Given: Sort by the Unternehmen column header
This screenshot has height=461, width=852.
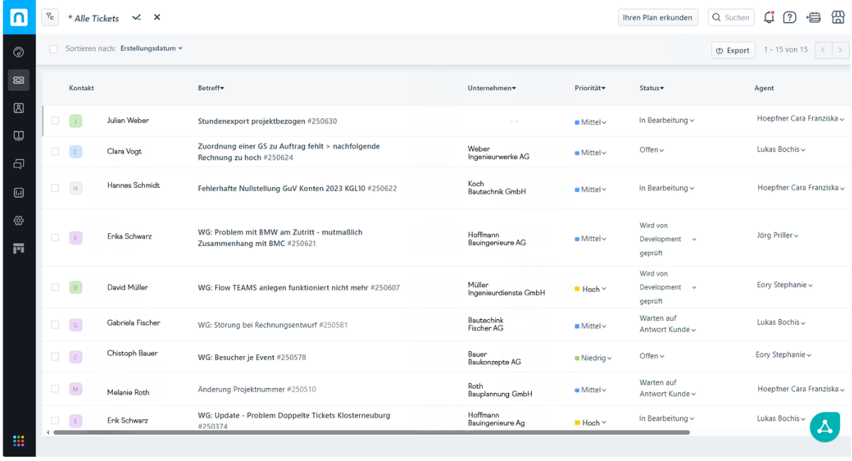Looking at the screenshot, I should tap(491, 88).
